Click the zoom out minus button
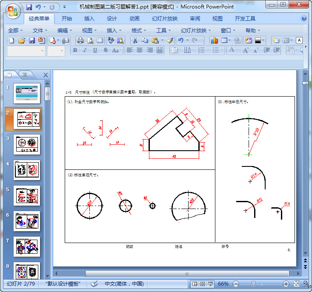The width and height of the screenshot is (312, 292). tap(235, 284)
